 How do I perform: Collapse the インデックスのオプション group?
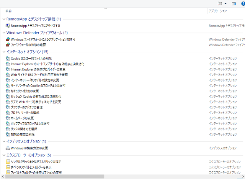[x=4, y=141]
